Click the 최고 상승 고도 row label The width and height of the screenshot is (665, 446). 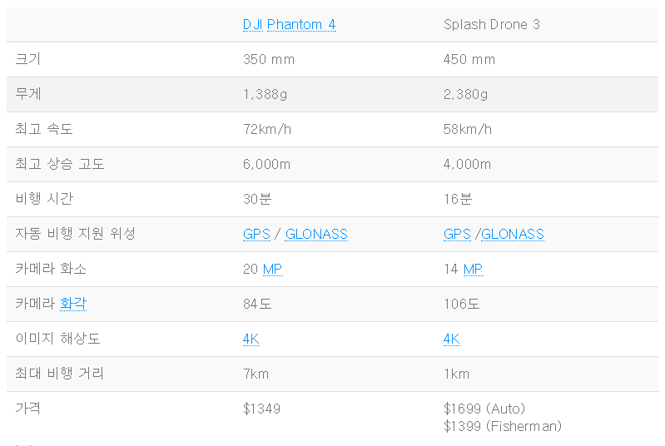(x=60, y=164)
